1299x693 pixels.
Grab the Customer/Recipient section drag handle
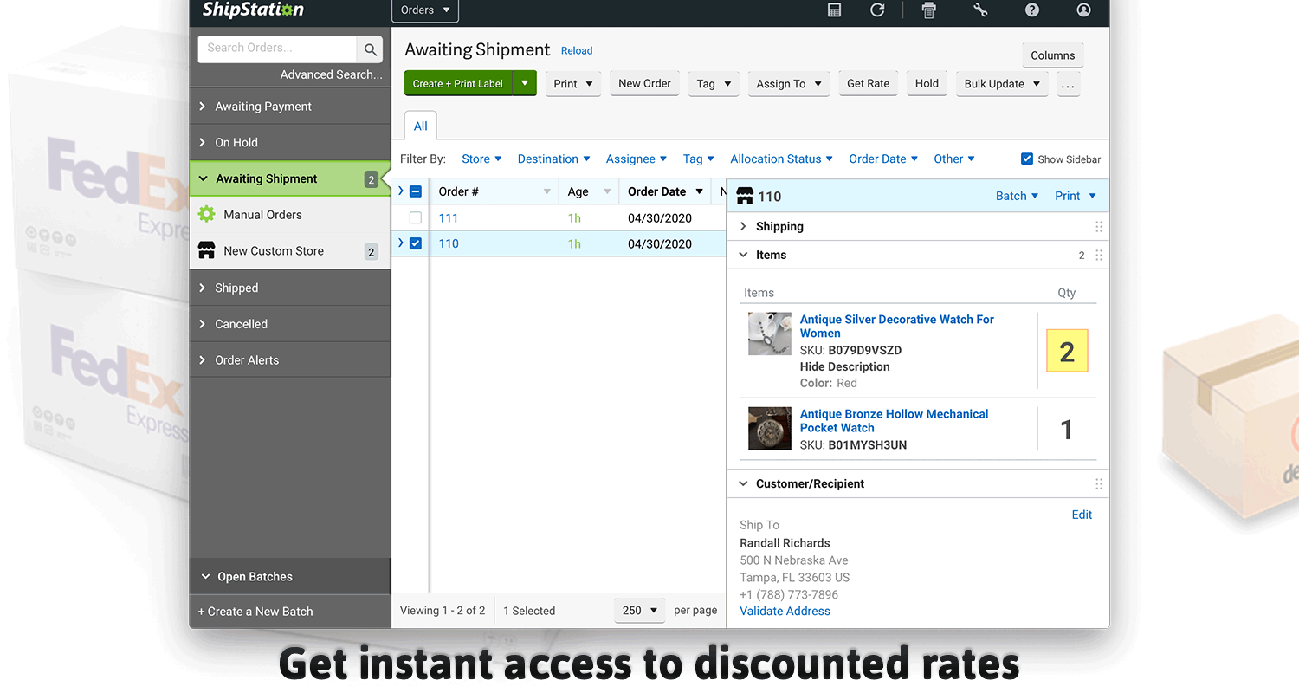tap(1099, 484)
